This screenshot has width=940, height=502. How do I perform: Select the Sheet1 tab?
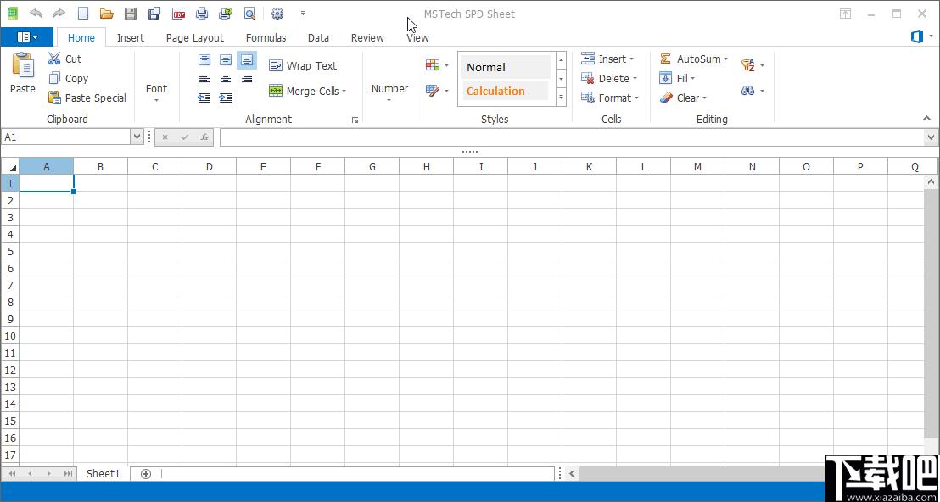coord(104,474)
